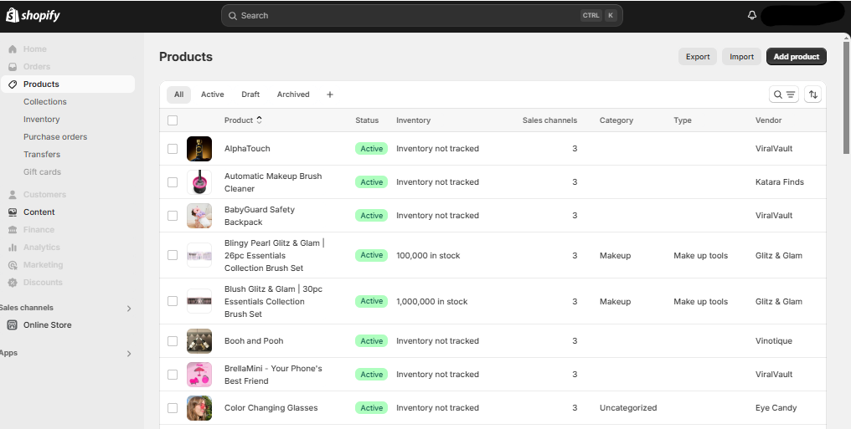Open the Booh and Pooh product name
851x429 pixels.
coord(254,340)
